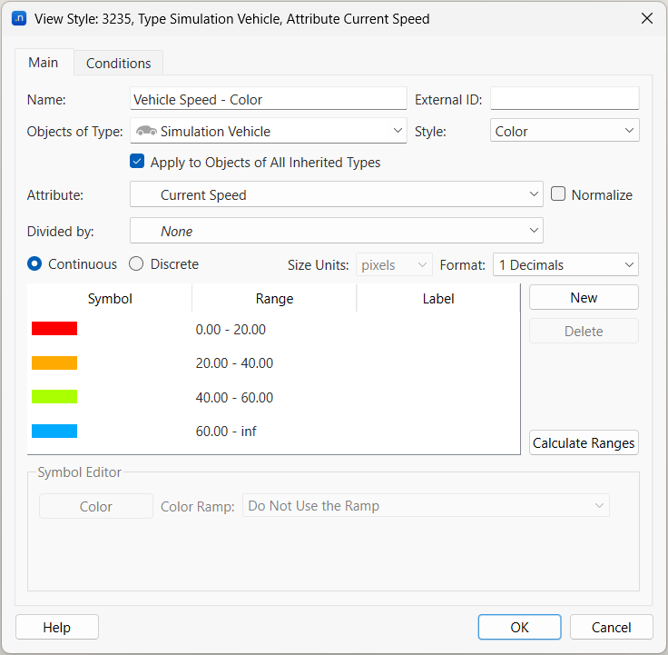Screen dimensions: 668x655
Task: Uncheck Apply to Objects of All Inherited Types
Action: point(138,163)
